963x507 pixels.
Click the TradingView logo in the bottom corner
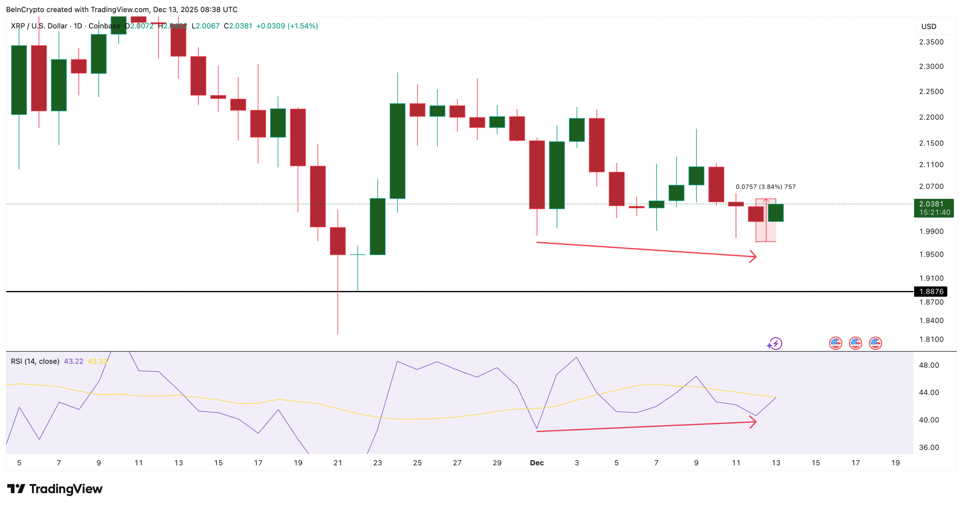coord(54,489)
